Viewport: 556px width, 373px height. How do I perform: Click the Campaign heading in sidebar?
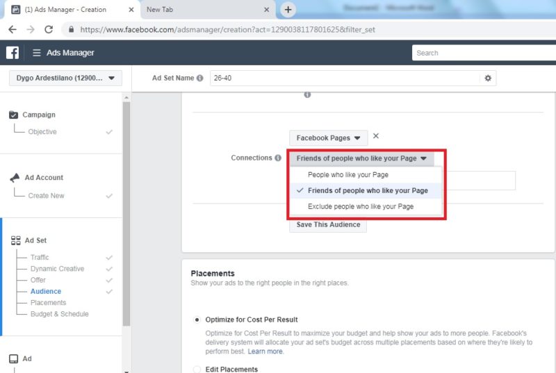pos(39,115)
